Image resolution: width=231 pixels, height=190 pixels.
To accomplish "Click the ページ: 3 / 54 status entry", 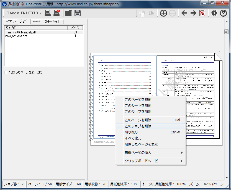I will [x=40, y=184].
